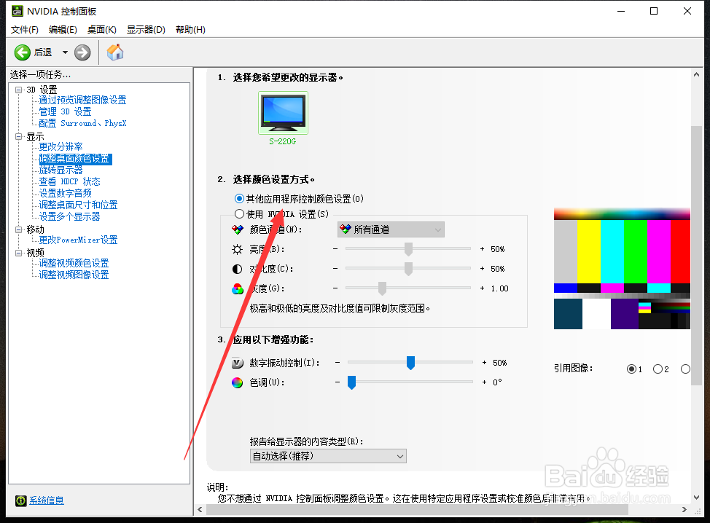Open 查看 HDCP 状态 page

pos(69,181)
